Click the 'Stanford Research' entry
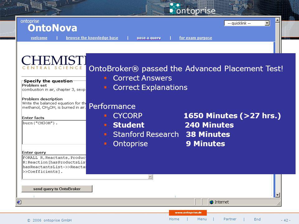 [x=146, y=134]
